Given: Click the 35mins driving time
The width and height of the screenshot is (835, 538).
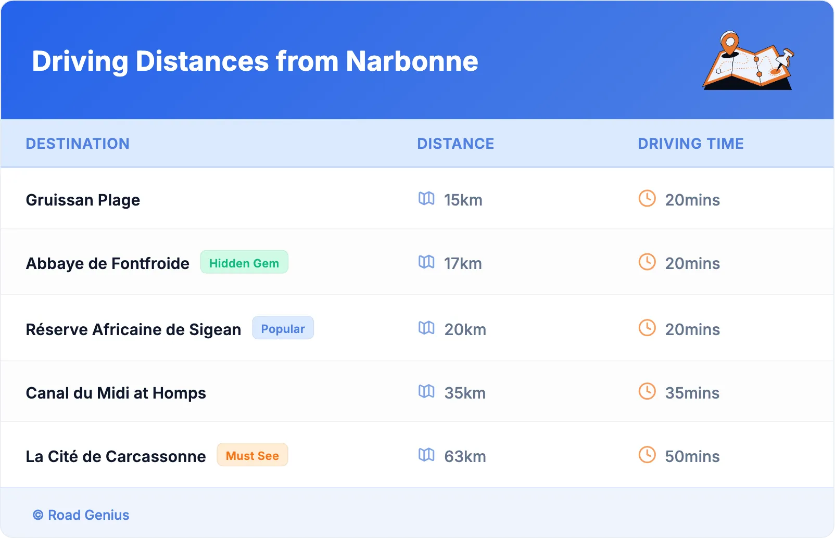Looking at the screenshot, I should 692,393.
